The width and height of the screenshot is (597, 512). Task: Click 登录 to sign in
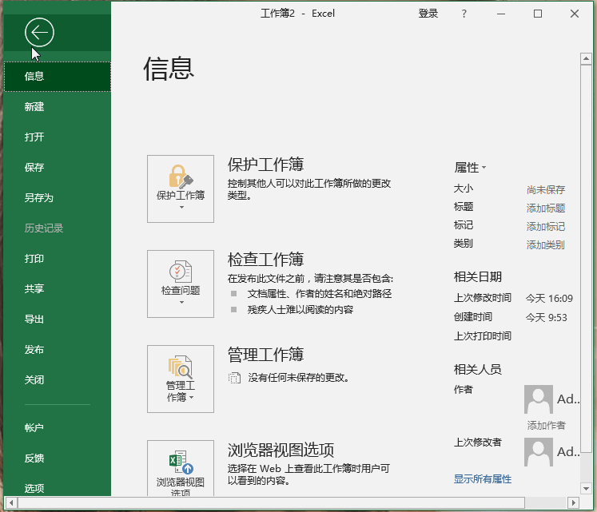(428, 14)
